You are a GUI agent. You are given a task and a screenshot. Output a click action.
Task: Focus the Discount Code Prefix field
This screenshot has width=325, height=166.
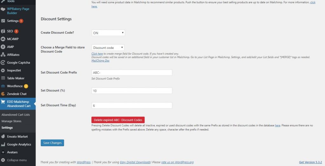point(132,73)
